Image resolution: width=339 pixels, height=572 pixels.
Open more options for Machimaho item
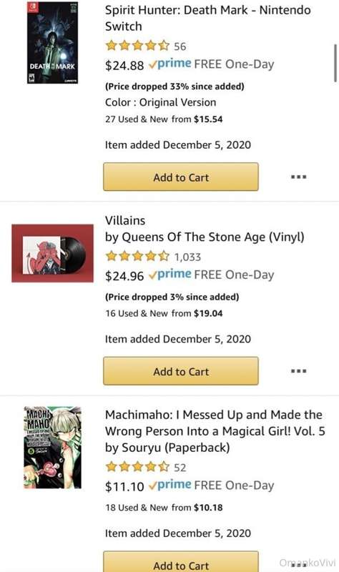click(x=298, y=564)
